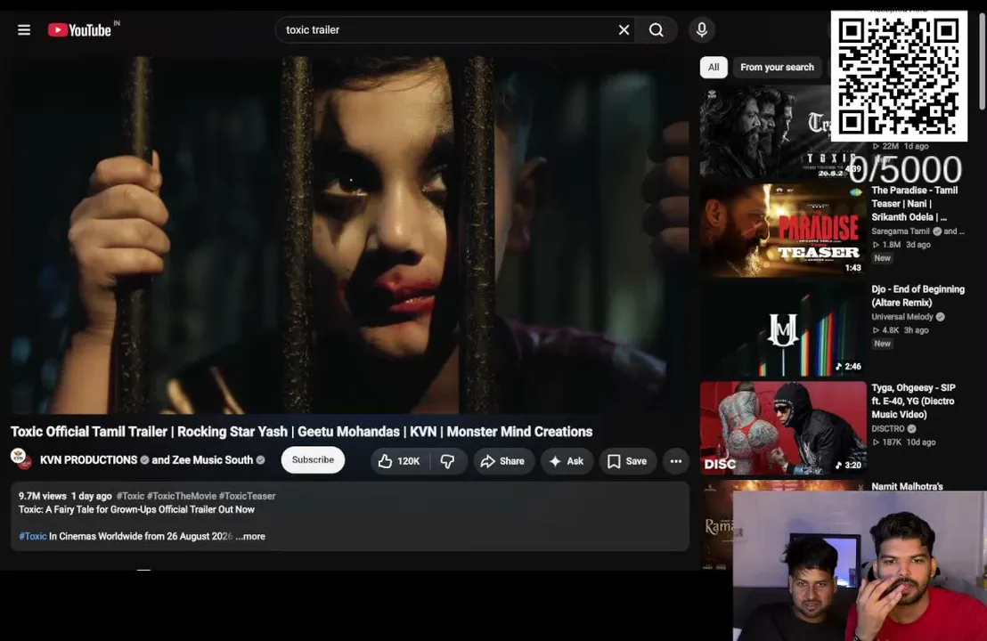987x641 pixels.
Task: Open Namit Malhotra's video title
Action: pos(907,486)
